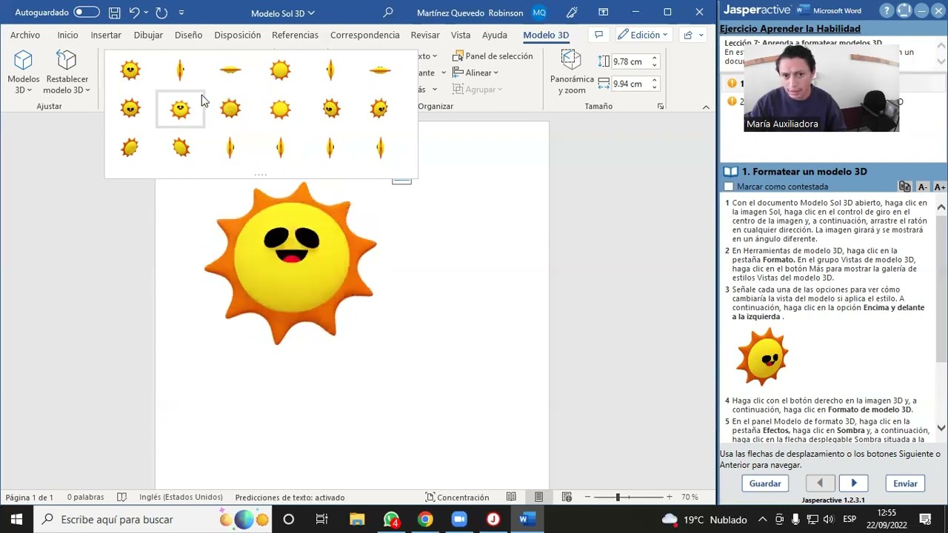Open the Modelo Sol 3D title dropdown

pyautogui.click(x=283, y=13)
